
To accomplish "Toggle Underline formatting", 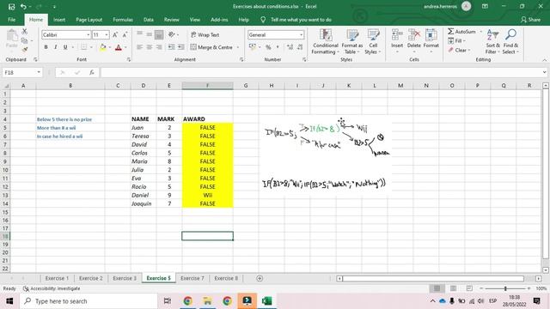I will click(65, 47).
